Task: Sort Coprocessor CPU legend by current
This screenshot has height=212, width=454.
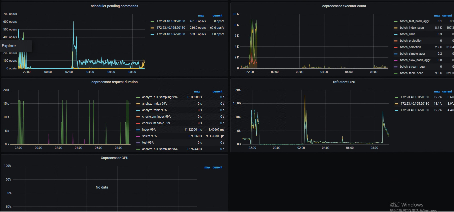Action: [x=217, y=167]
